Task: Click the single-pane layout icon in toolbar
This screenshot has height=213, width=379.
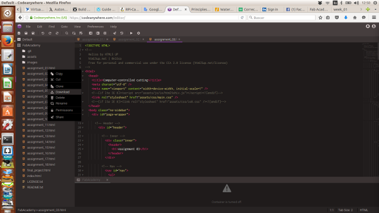Action: pyautogui.click(x=91, y=33)
